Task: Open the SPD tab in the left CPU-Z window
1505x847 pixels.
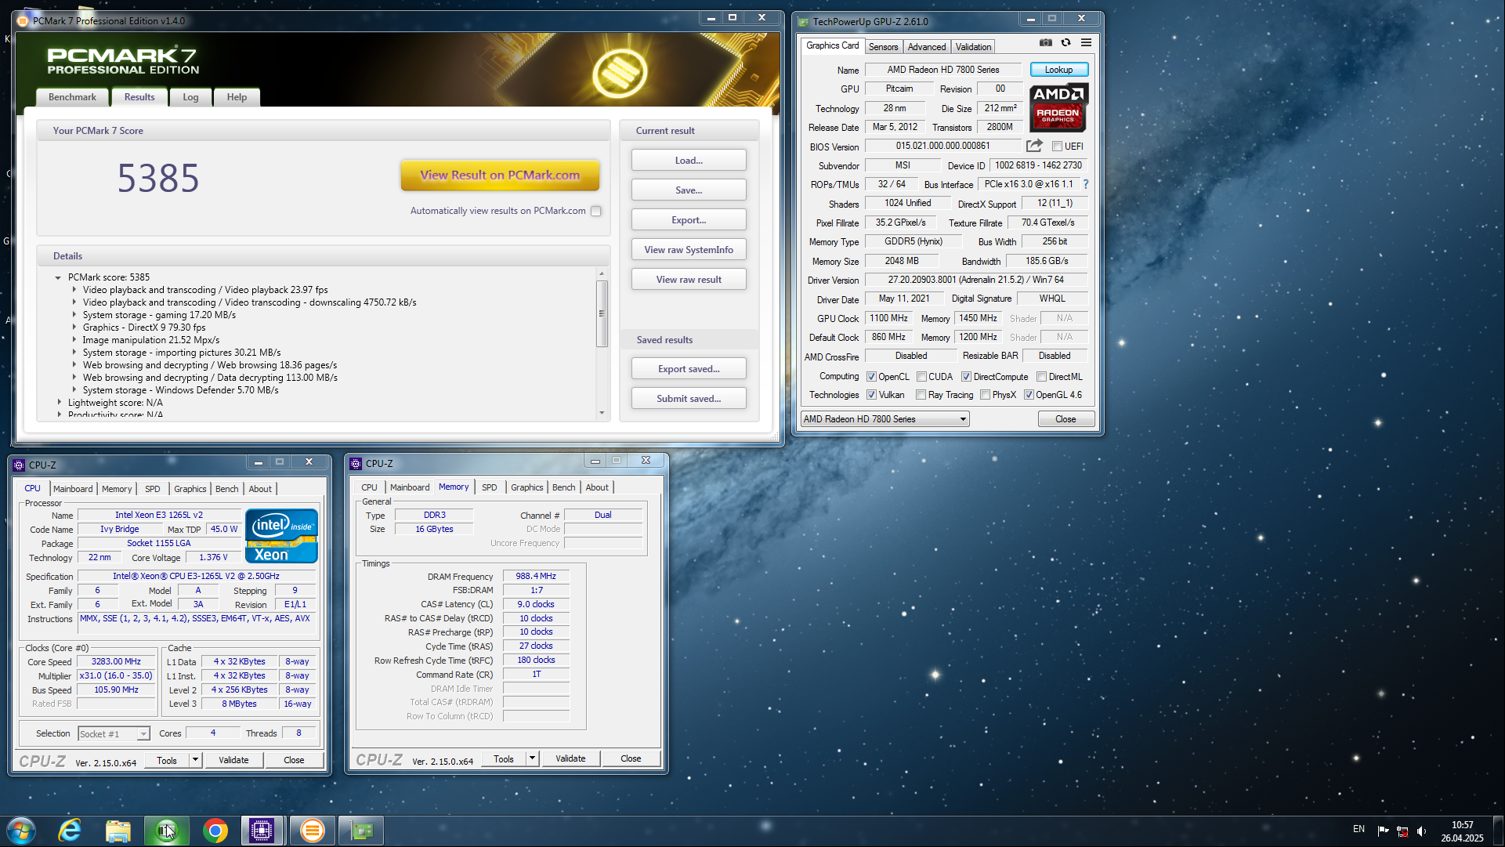Action: (x=152, y=489)
